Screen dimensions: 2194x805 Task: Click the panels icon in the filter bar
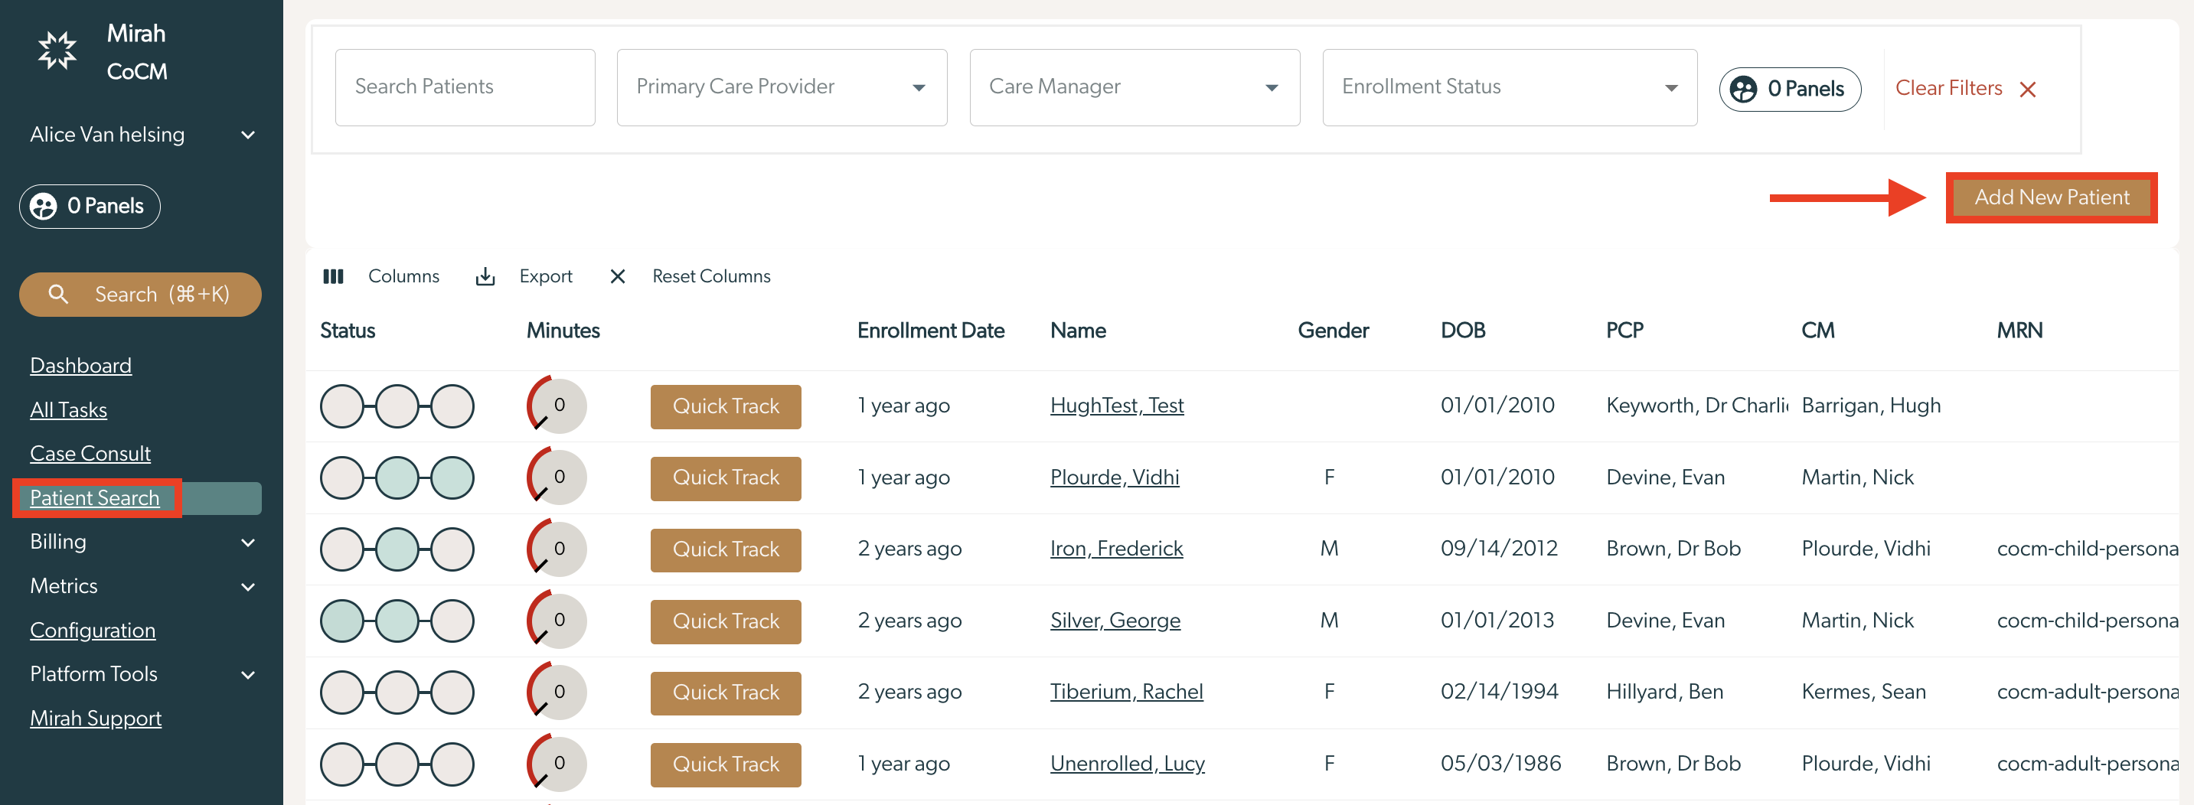click(1743, 89)
